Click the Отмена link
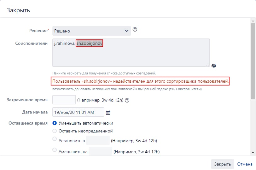This screenshot has width=256, height=170. pyautogui.click(x=245, y=164)
